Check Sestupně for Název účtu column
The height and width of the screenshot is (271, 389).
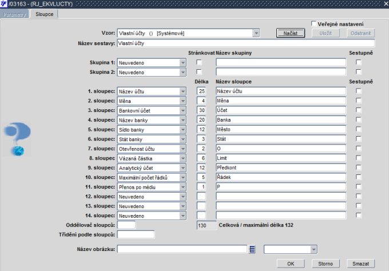point(359,91)
